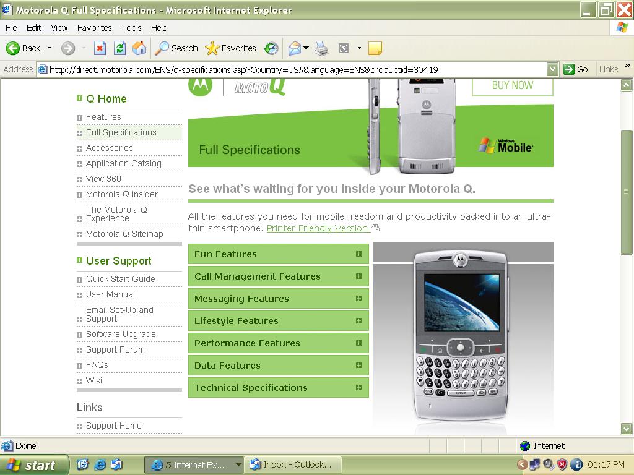Open the 5 Internet Explorer taskbar group

pyautogui.click(x=194, y=465)
